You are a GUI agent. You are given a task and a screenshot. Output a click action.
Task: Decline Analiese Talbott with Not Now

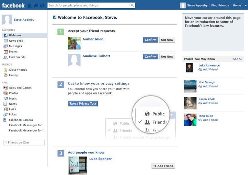[167, 57]
